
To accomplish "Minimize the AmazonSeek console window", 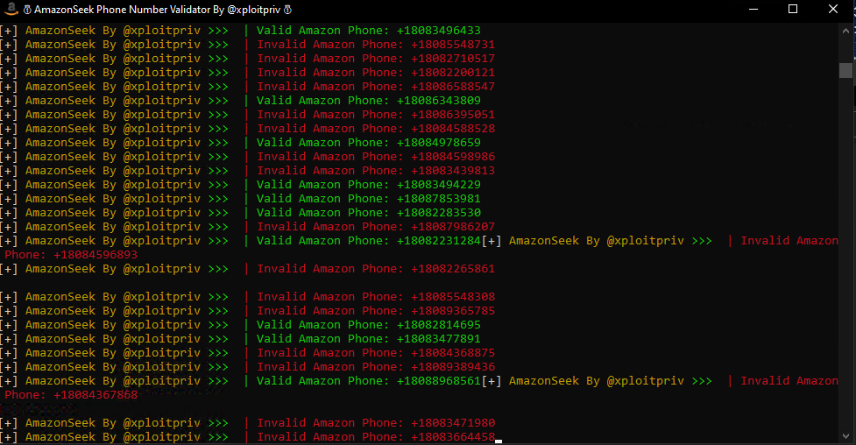I will pyautogui.click(x=754, y=9).
